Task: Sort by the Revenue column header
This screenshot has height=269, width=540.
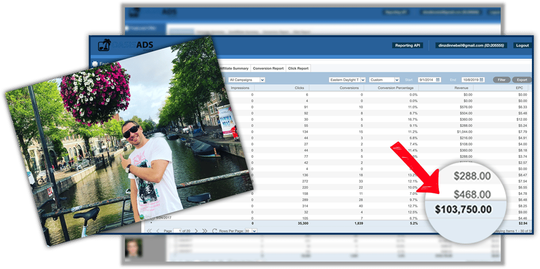Action: pos(461,88)
